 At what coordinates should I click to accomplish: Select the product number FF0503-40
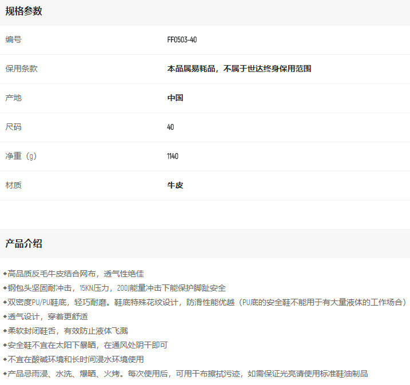182,40
